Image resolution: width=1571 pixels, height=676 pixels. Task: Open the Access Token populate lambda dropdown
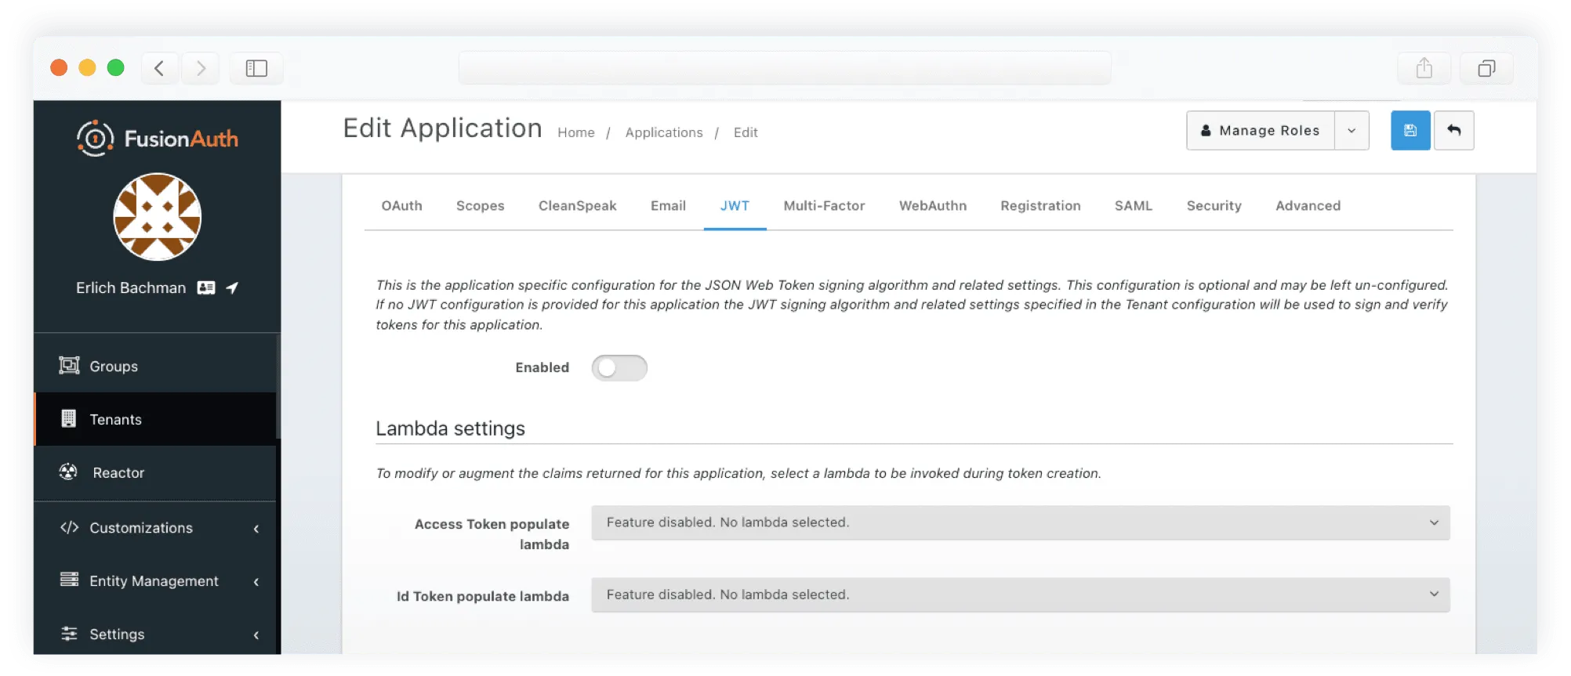[1021, 522]
